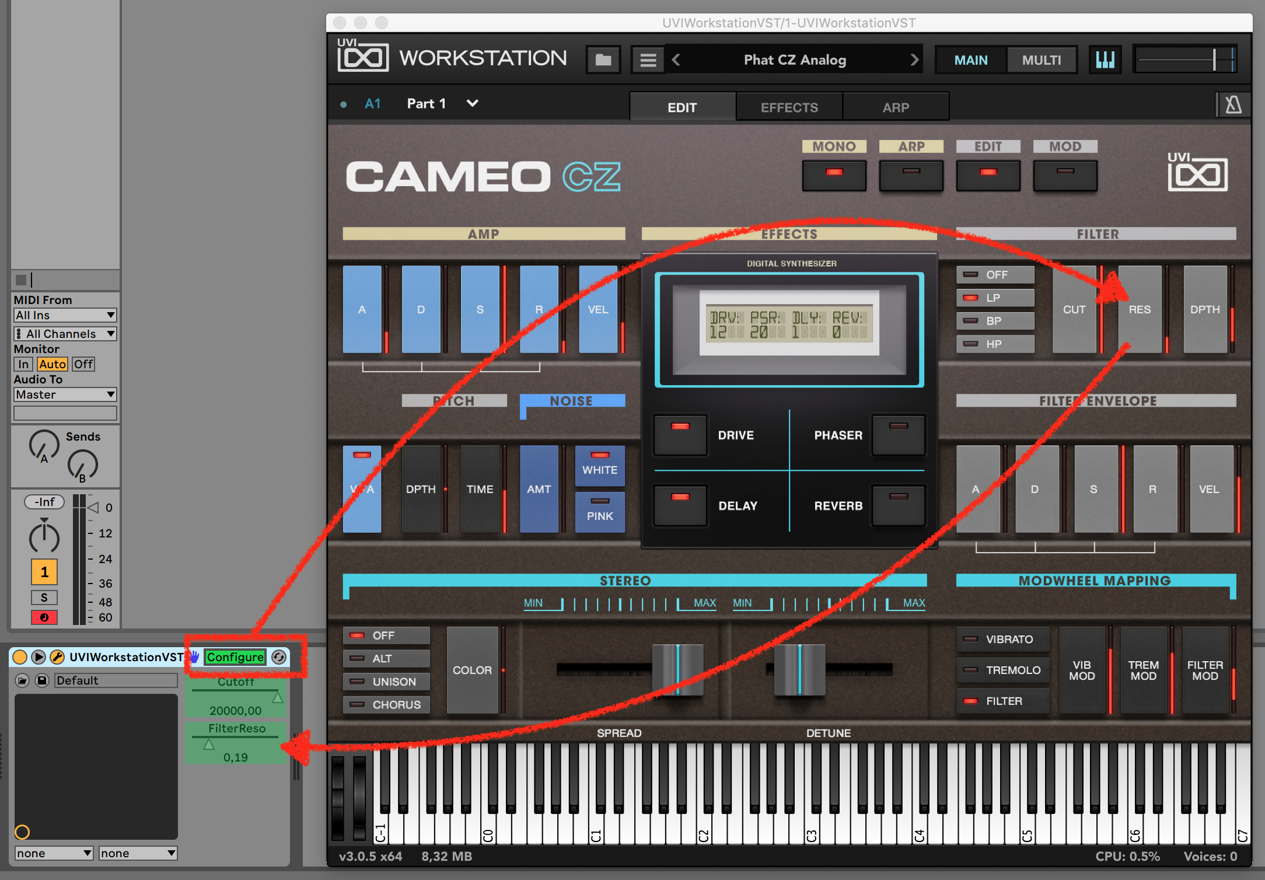
Task: Select BP filter type
Action: (x=995, y=320)
